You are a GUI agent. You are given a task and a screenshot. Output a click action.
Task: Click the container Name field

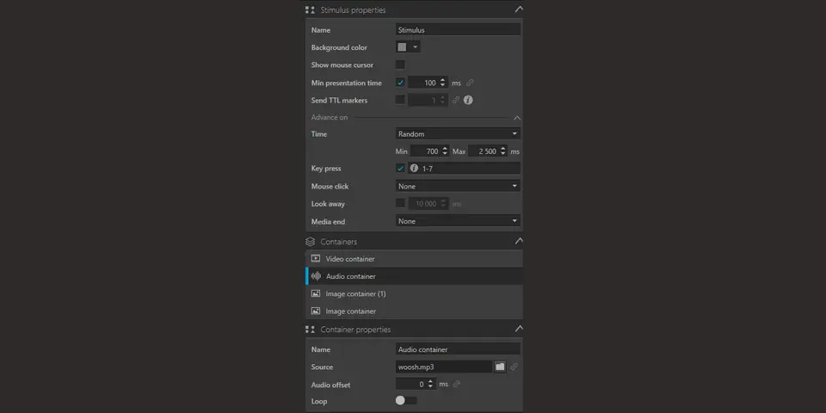(x=458, y=349)
